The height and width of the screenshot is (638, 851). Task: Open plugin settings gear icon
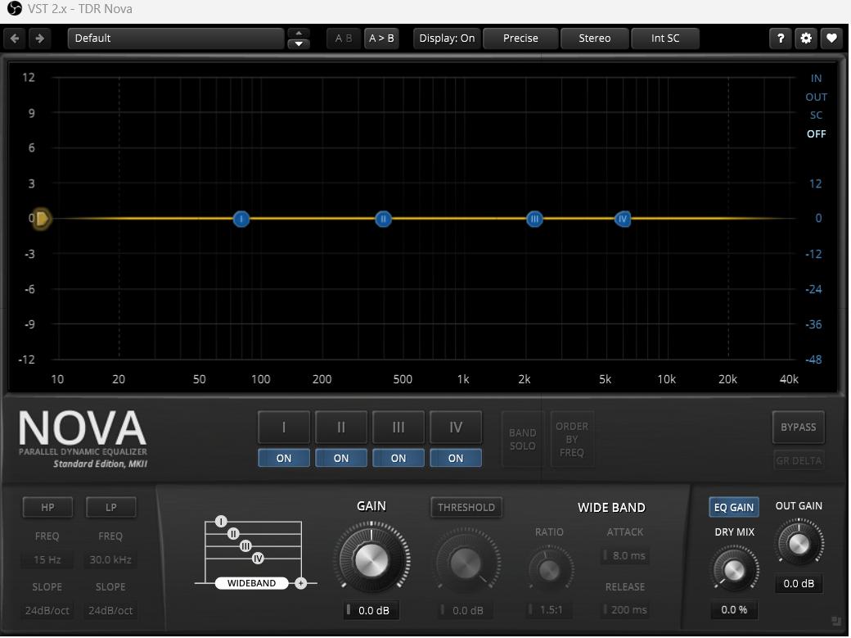tap(806, 38)
